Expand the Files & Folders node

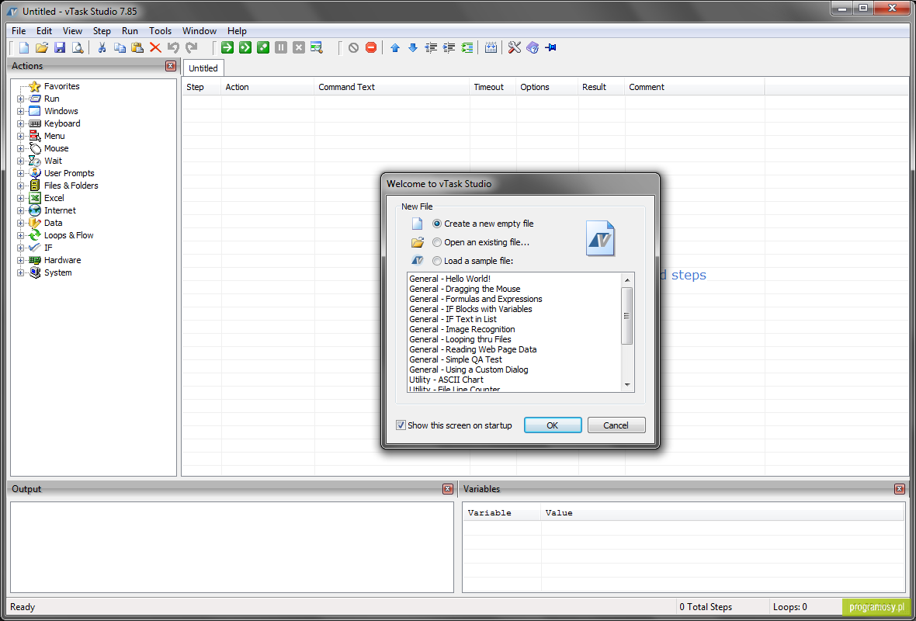pyautogui.click(x=20, y=186)
